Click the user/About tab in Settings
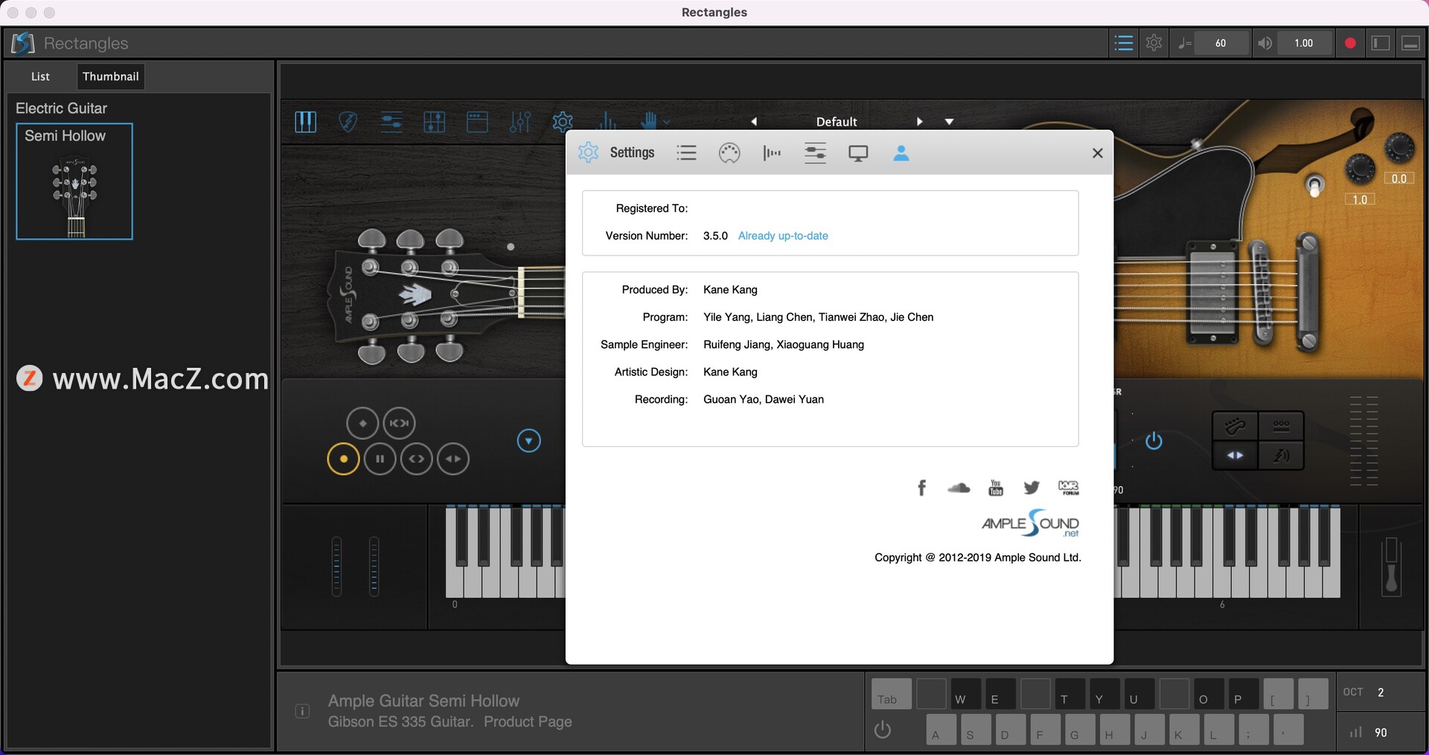The image size is (1429, 755). tap(901, 153)
